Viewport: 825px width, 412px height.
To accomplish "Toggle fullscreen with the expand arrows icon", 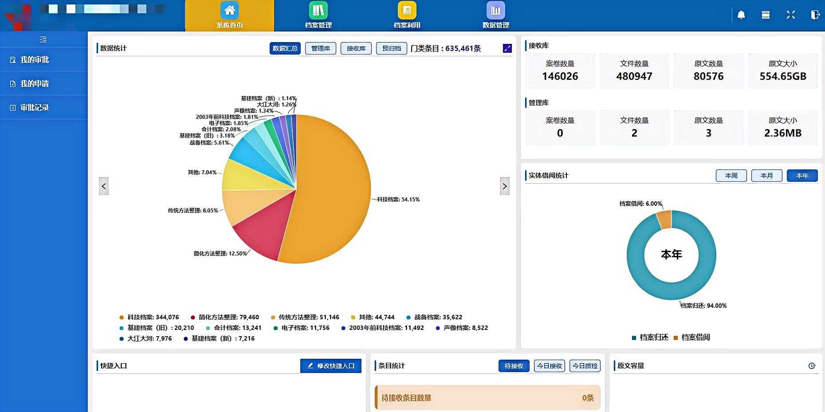I will click(x=790, y=15).
